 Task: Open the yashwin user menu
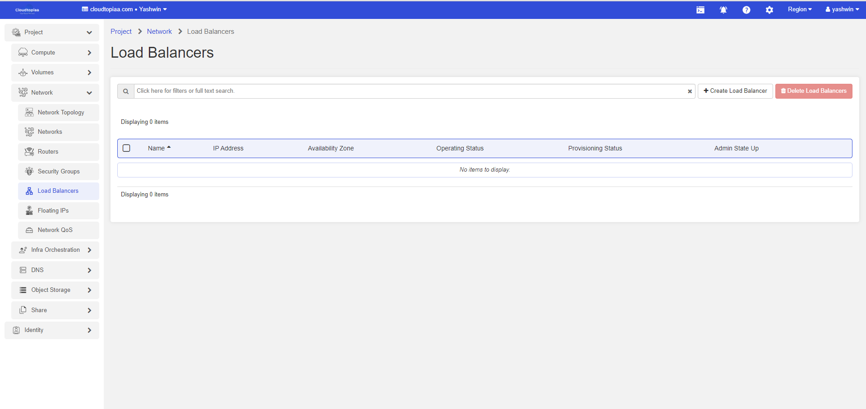pyautogui.click(x=842, y=9)
